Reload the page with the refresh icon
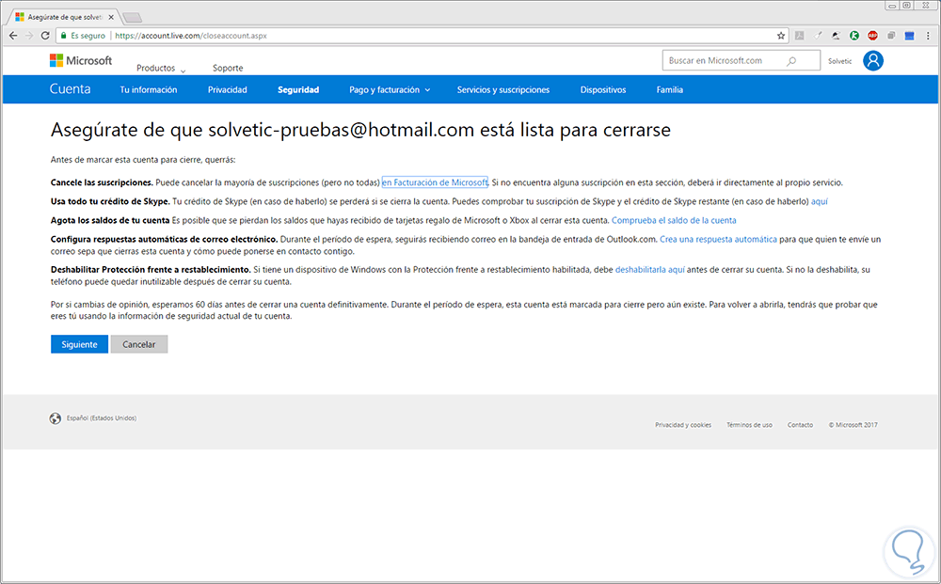941x584 pixels. pyautogui.click(x=45, y=36)
